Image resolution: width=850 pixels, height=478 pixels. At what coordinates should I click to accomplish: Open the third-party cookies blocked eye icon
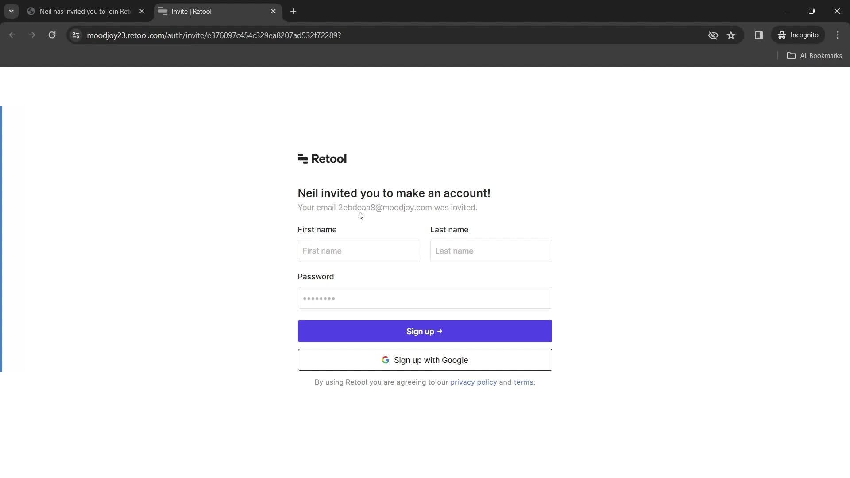click(x=713, y=35)
